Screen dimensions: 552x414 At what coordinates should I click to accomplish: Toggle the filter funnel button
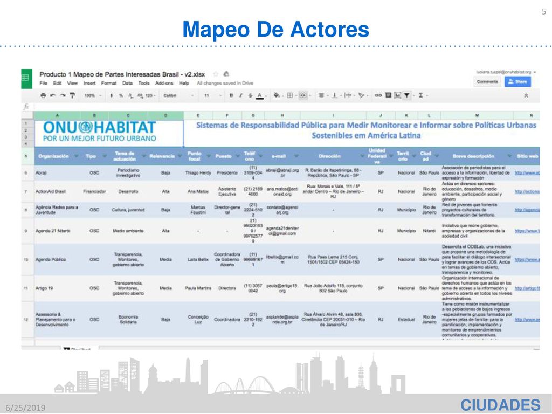tap(407, 95)
